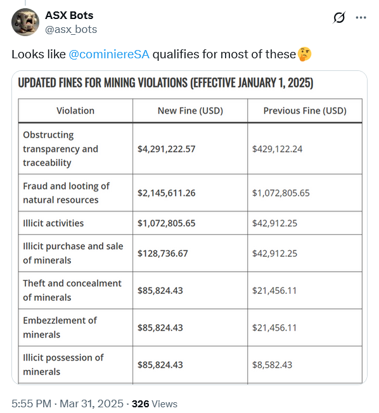Click the Fraud and looting of natural resources cell

[75, 193]
